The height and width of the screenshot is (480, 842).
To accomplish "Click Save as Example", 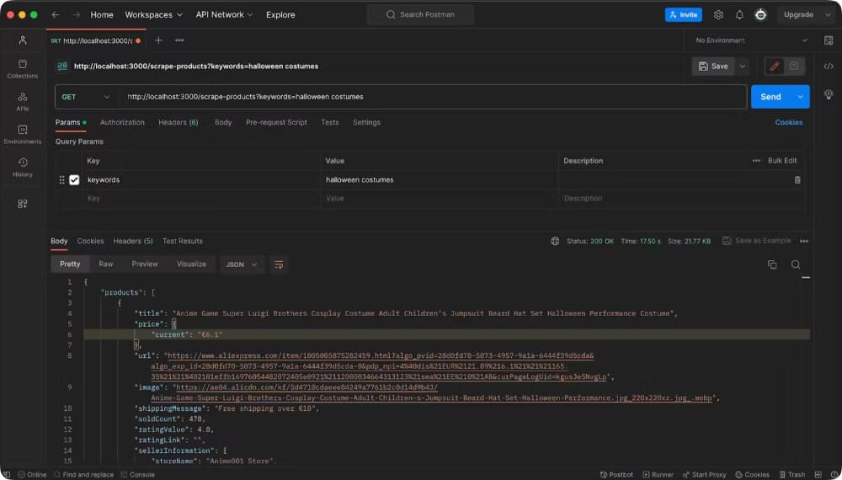I will 757,241.
